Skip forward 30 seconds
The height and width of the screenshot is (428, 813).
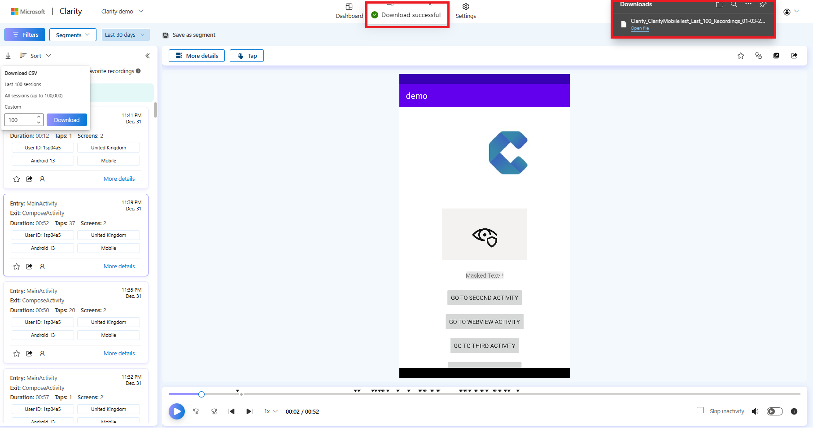click(x=214, y=411)
